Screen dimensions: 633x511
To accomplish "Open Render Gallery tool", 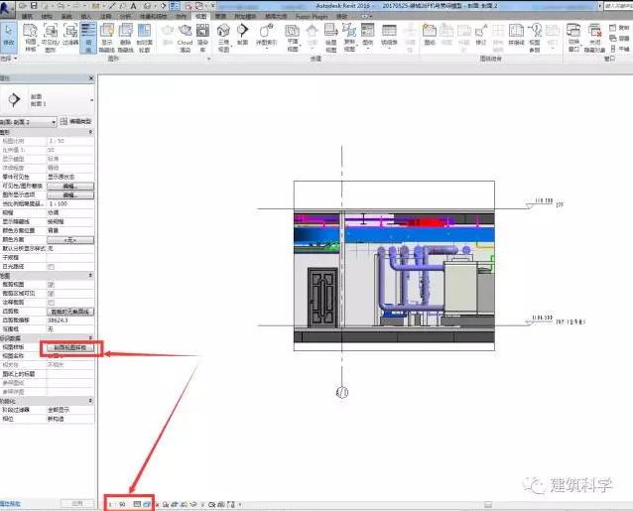I will coord(202,37).
